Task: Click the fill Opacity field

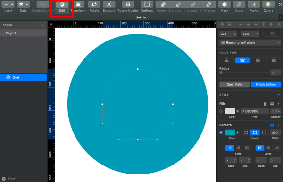Action: click(x=275, y=111)
